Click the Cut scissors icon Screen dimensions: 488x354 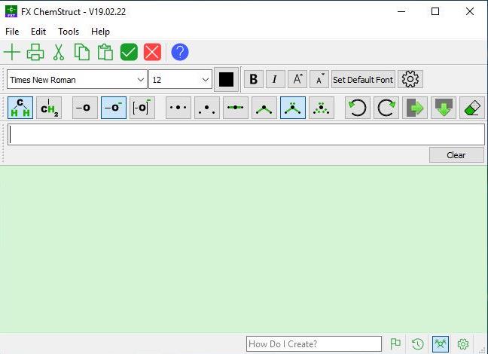coord(59,52)
